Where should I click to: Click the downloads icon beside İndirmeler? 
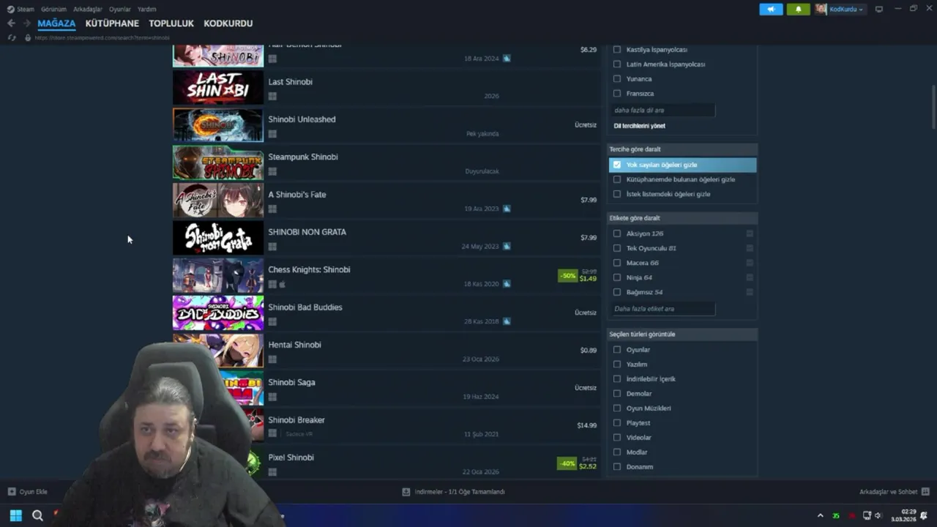pos(406,492)
